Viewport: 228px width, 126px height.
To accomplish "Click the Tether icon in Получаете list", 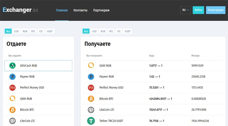I will tap(91, 121).
